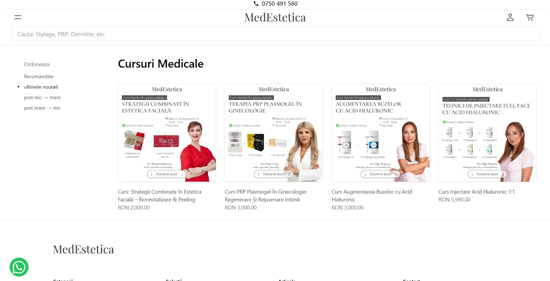Sort by 'pret mic -> mare'

[x=42, y=97]
